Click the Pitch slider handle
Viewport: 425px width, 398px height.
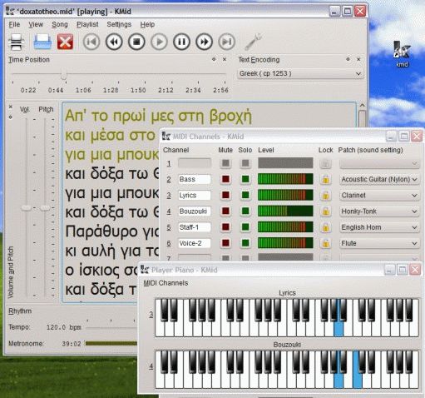45,207
